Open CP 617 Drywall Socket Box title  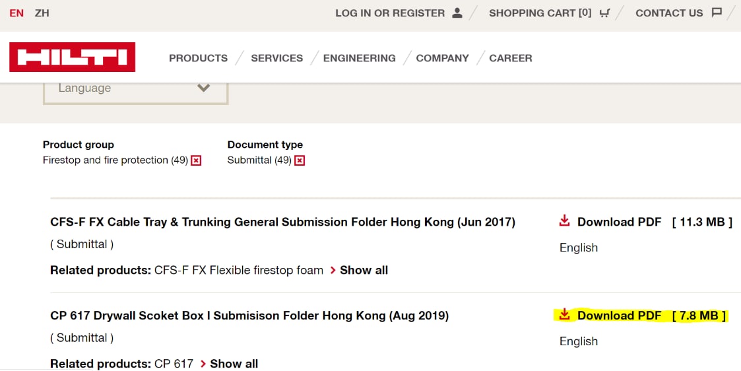click(x=249, y=316)
